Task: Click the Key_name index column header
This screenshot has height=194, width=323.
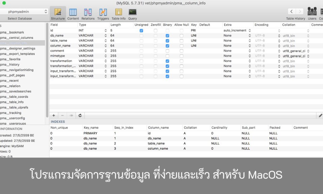Action: [x=97, y=128]
